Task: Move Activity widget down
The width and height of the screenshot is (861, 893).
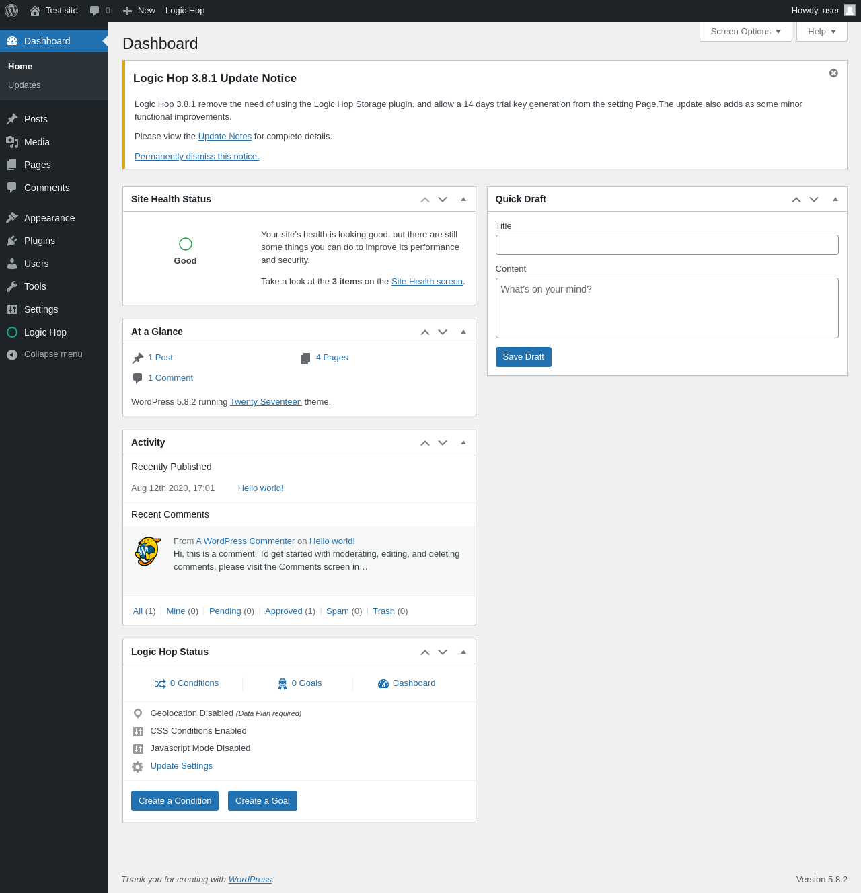Action: tap(443, 443)
